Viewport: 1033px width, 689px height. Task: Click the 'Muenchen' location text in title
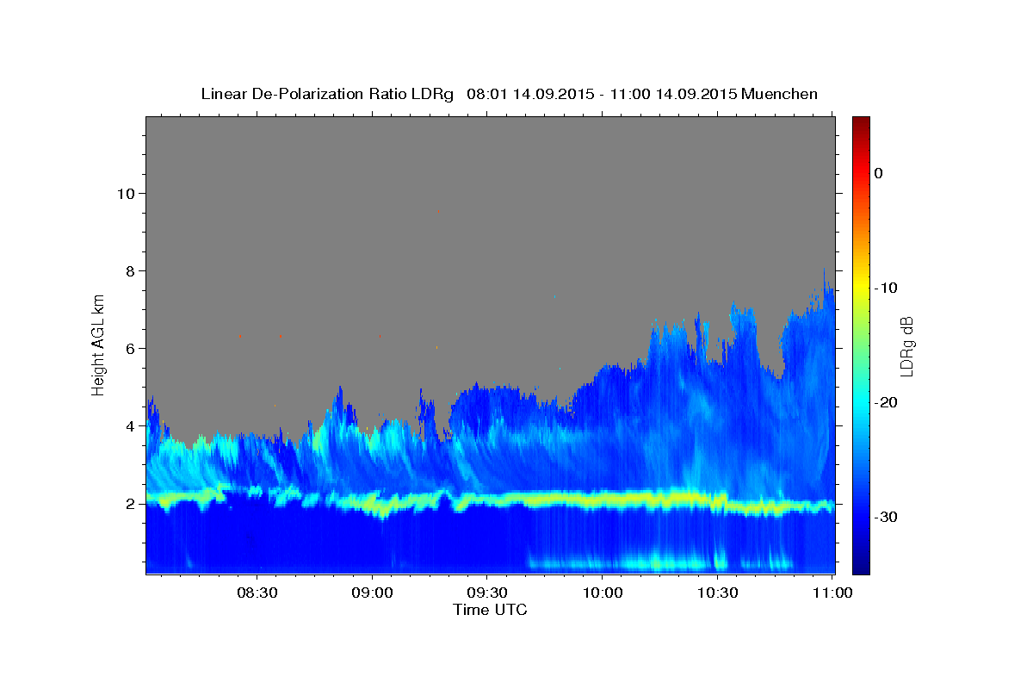[x=780, y=94]
